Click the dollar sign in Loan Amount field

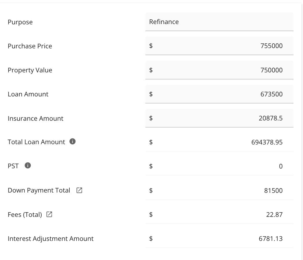pyautogui.click(x=151, y=94)
